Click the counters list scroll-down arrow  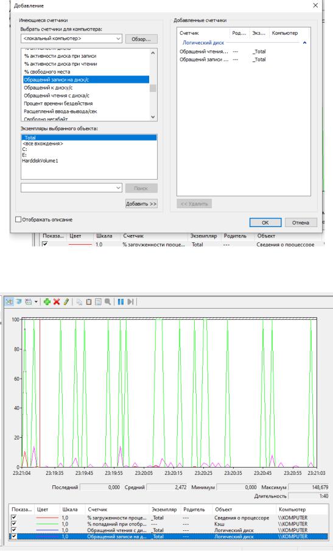153,117
